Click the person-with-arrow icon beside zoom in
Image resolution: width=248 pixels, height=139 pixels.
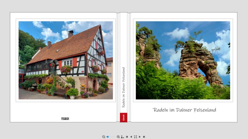tap(123, 137)
